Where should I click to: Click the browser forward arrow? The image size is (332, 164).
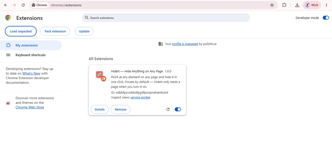point(14,5)
